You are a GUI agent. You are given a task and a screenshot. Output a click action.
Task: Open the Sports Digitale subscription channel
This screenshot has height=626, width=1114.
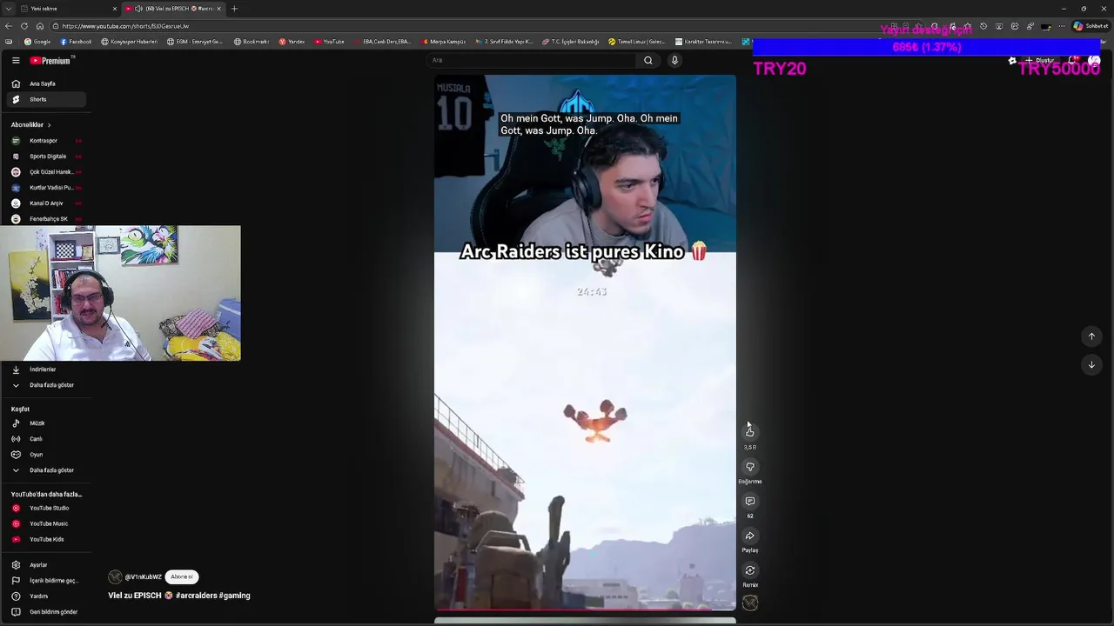coord(46,156)
